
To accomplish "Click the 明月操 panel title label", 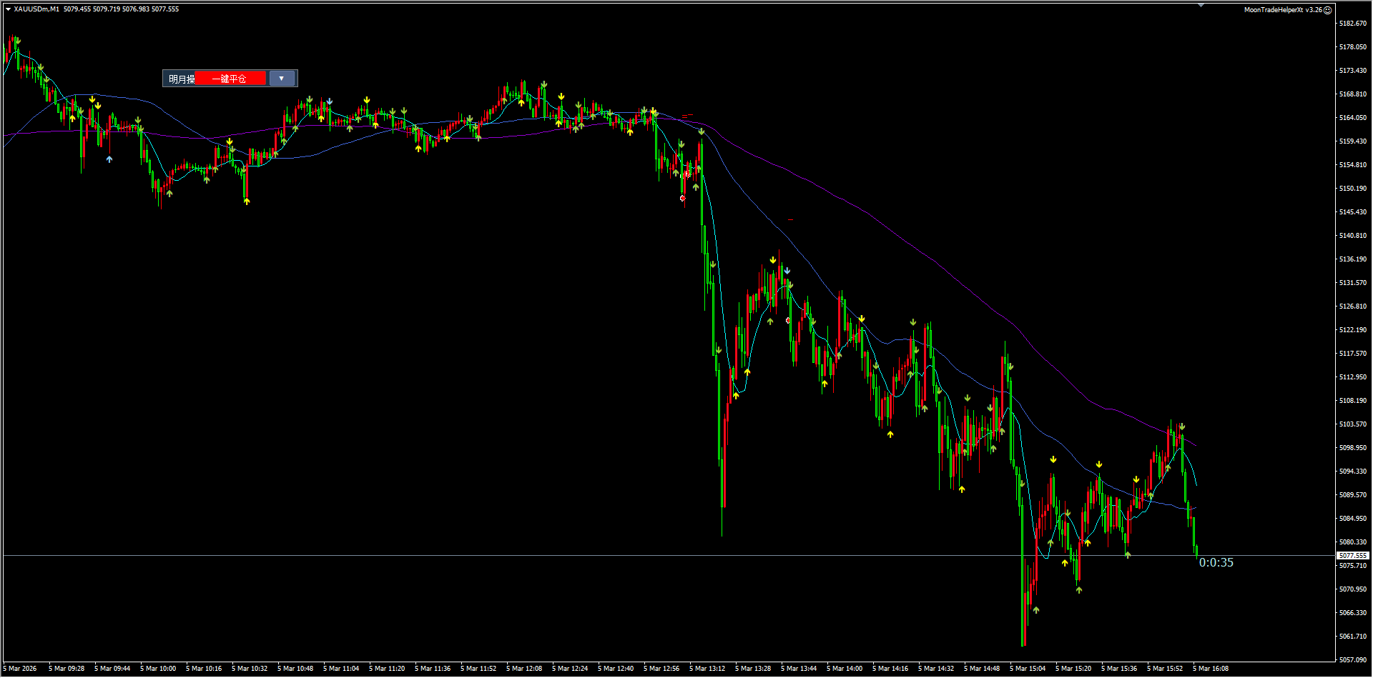I will pos(182,79).
